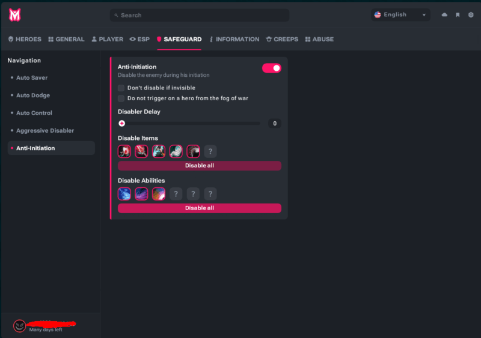This screenshot has width=481, height=338.
Task: Open the settings gear icon
Action: pos(471,15)
